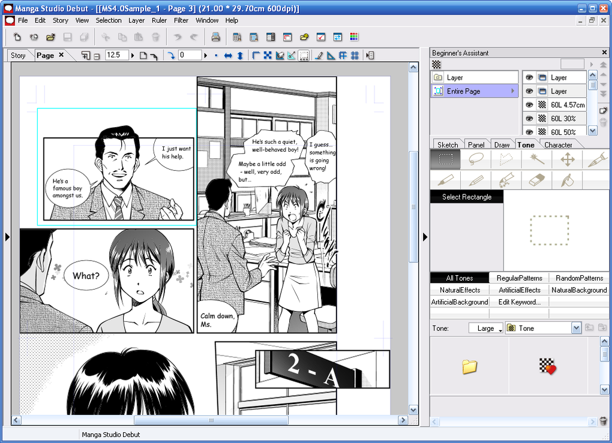
Task: Expand the Entire Page submenu arrow
Action: pyautogui.click(x=513, y=91)
